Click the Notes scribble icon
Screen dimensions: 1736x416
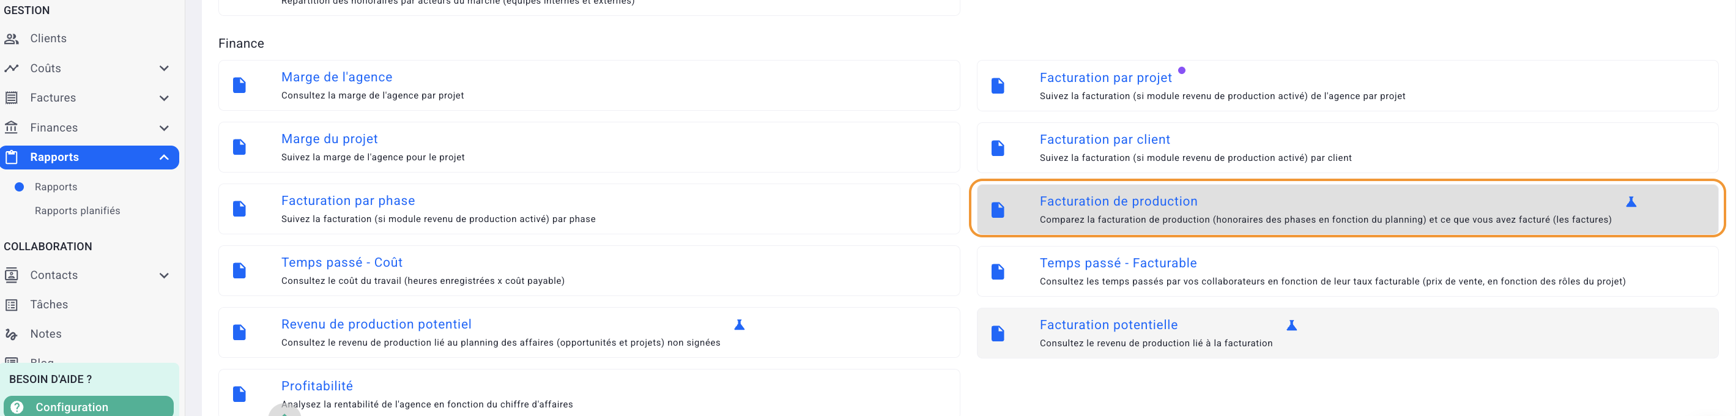[12, 335]
